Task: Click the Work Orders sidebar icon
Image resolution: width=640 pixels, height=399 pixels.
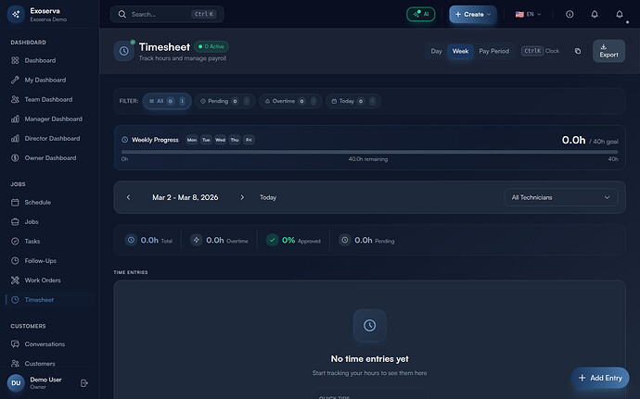Action: tap(15, 280)
